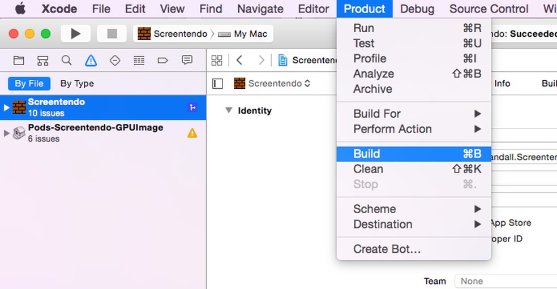The width and height of the screenshot is (557, 289).
Task: Toggle the project and targets list sidebar button
Action: (x=218, y=83)
